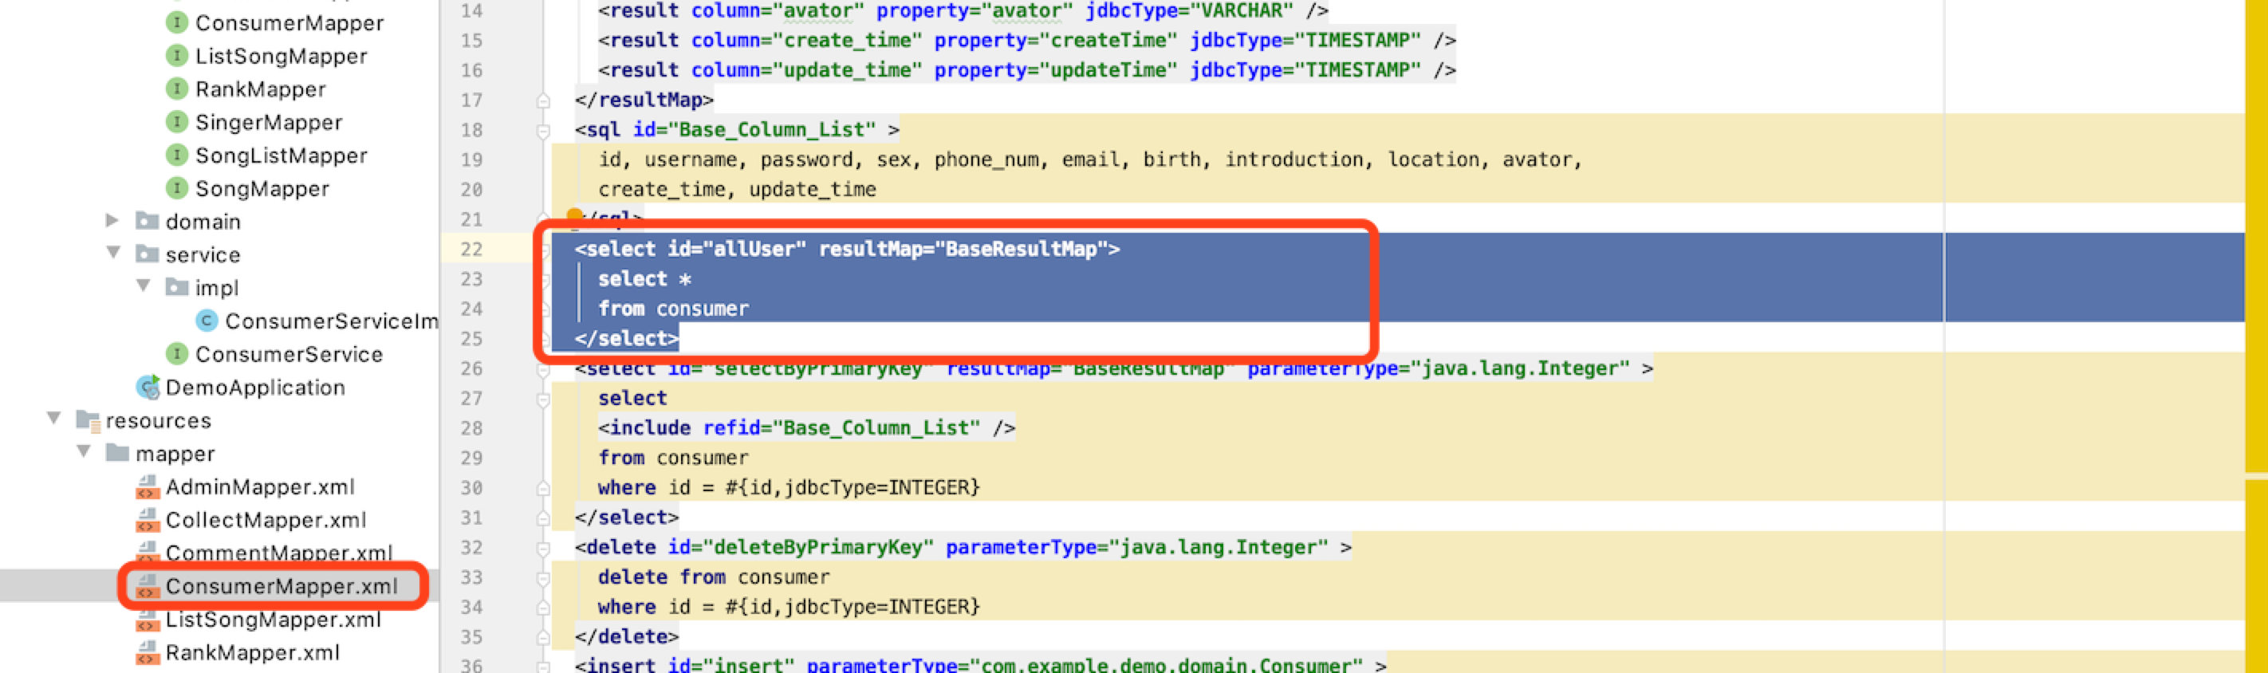Screen dimensions: 2268x673
Task: Fold the delete block at line 32
Action: [543, 549]
